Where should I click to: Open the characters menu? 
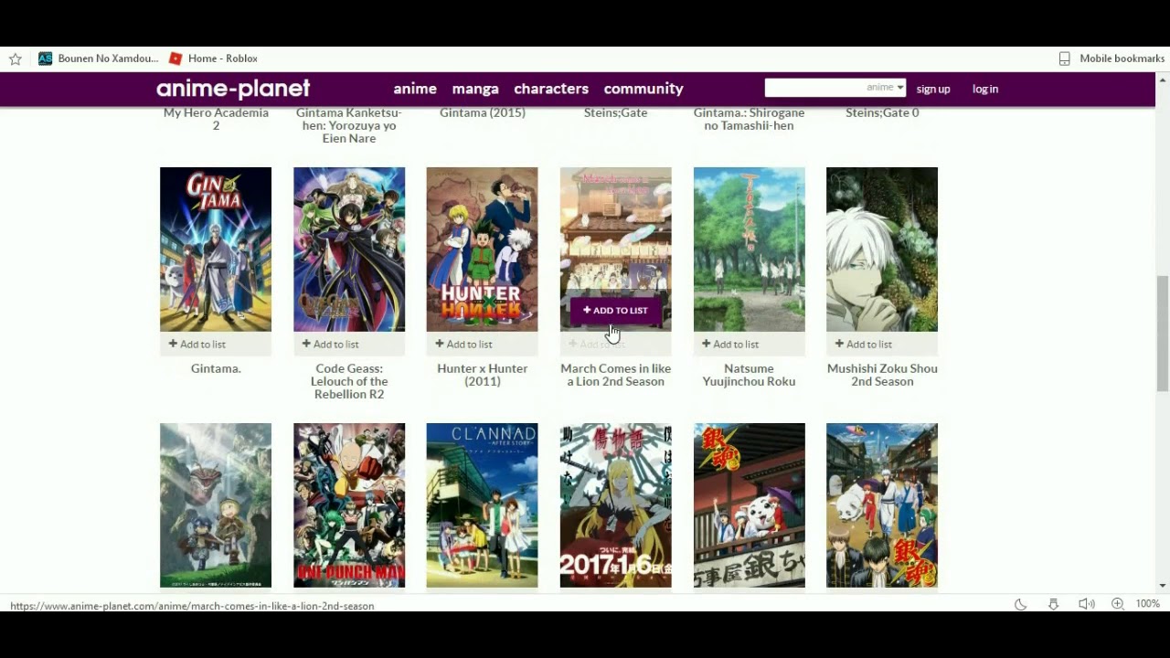click(x=551, y=89)
